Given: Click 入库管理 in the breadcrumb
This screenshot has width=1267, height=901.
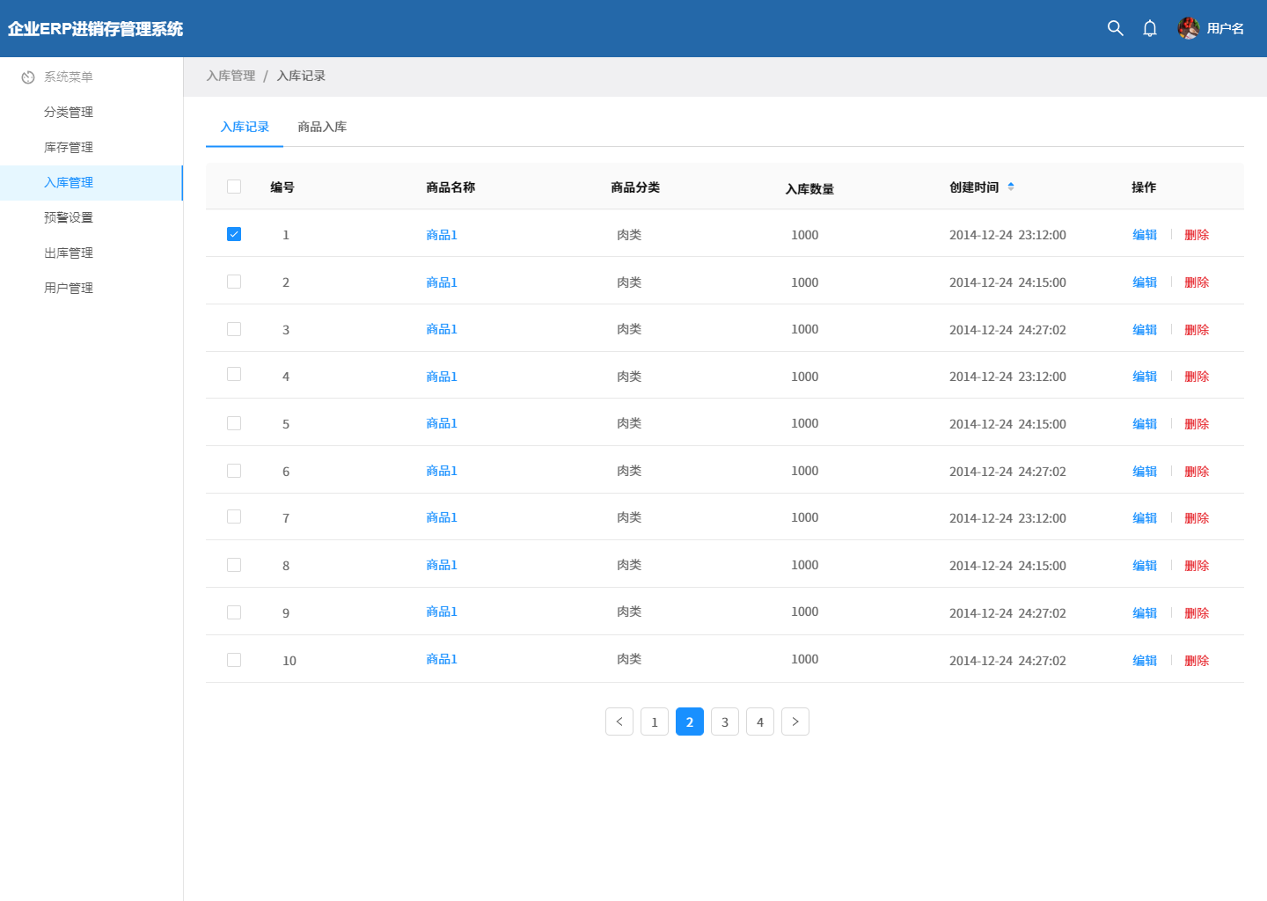Looking at the screenshot, I should point(231,76).
